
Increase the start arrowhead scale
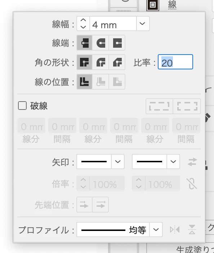(83, 180)
